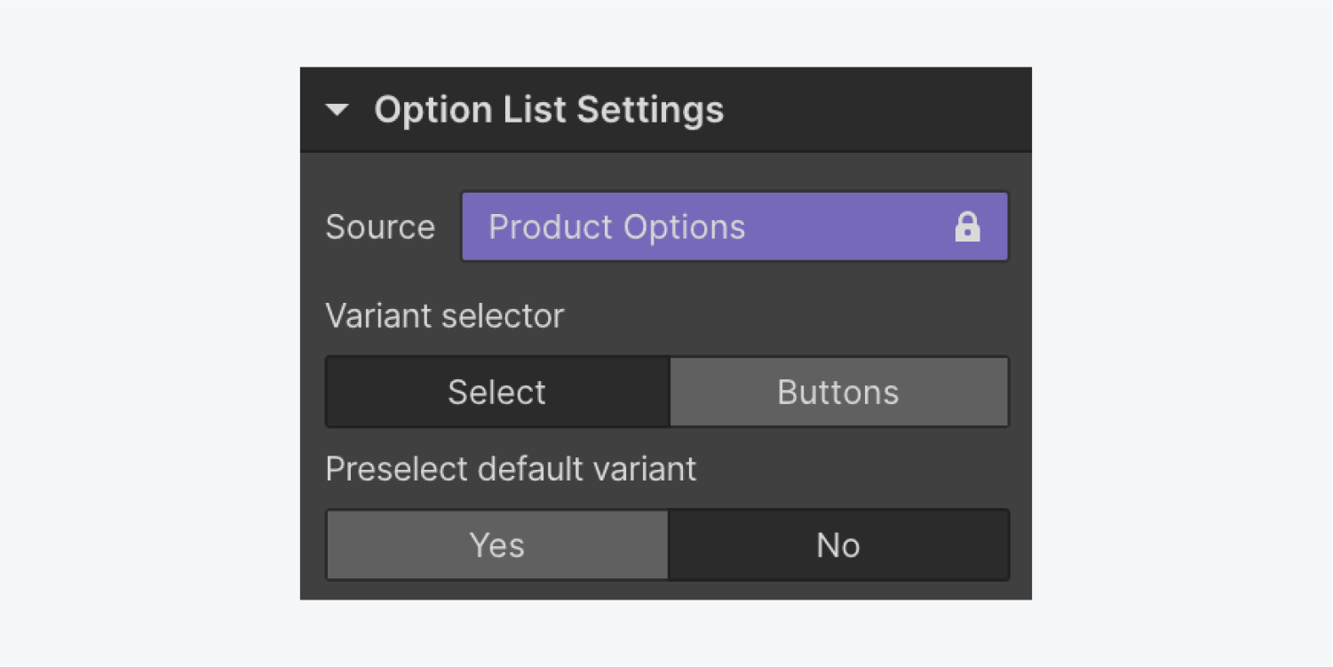
Task: Click empty area of the dark header bar
Action: tap(879, 110)
